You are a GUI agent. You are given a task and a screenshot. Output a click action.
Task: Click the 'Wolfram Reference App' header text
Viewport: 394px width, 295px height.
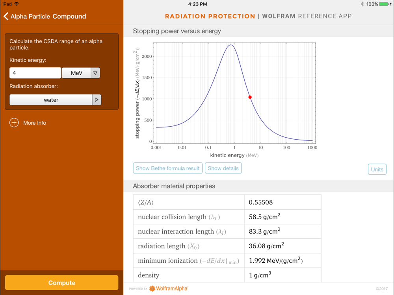[x=307, y=16]
